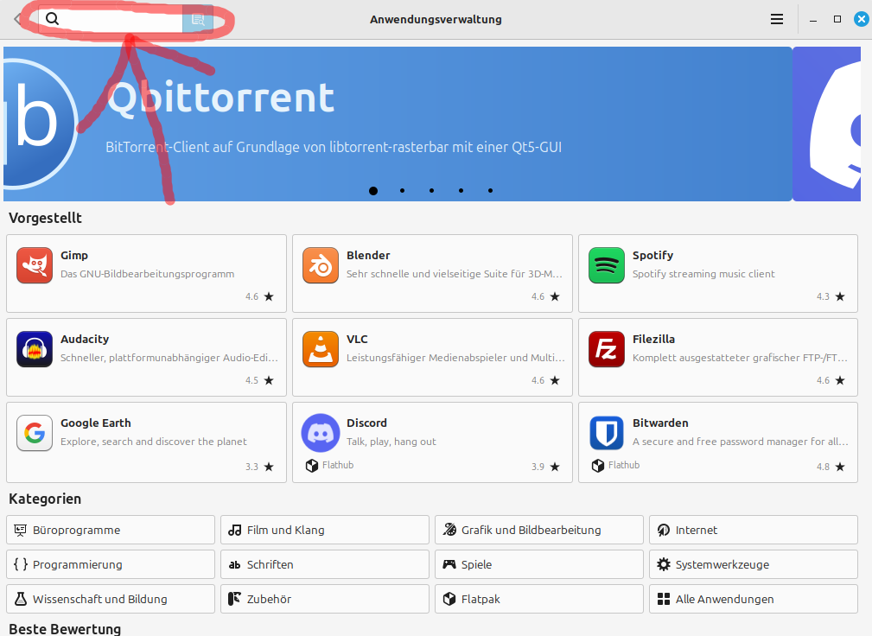Click the Wissenschaft und Bildung label
Screen dimensions: 872x636
click(100, 600)
